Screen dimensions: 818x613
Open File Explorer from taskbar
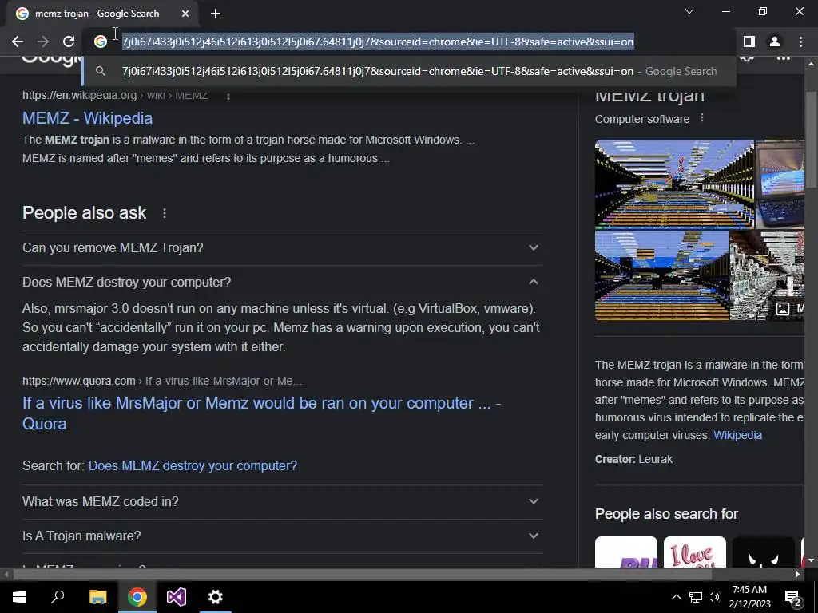pos(97,597)
